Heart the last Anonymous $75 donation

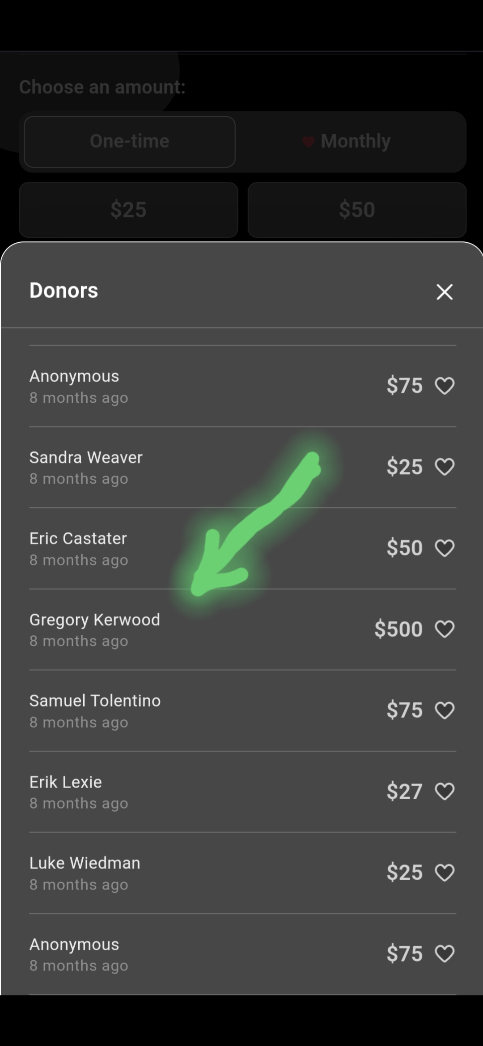[445, 953]
